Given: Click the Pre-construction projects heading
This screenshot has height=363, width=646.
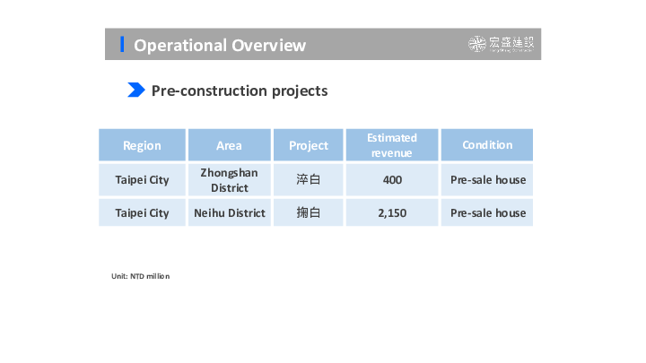Looking at the screenshot, I should [239, 91].
